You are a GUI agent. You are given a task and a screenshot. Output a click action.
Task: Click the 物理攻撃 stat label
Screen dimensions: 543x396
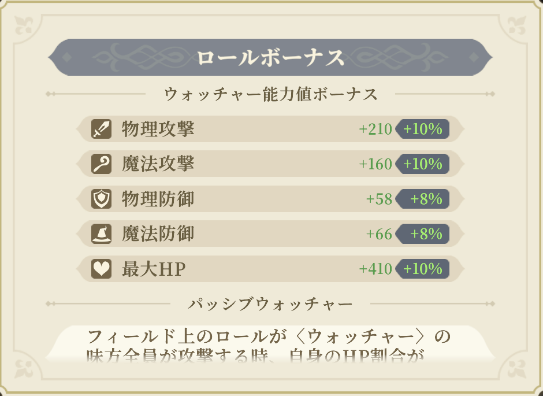(158, 129)
